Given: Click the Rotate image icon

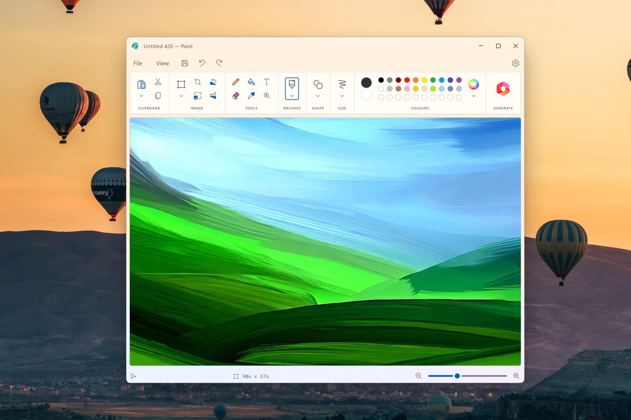Looking at the screenshot, I should coord(213,82).
